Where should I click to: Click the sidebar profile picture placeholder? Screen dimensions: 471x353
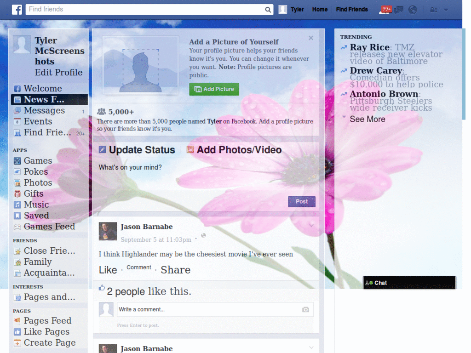(x=22, y=45)
